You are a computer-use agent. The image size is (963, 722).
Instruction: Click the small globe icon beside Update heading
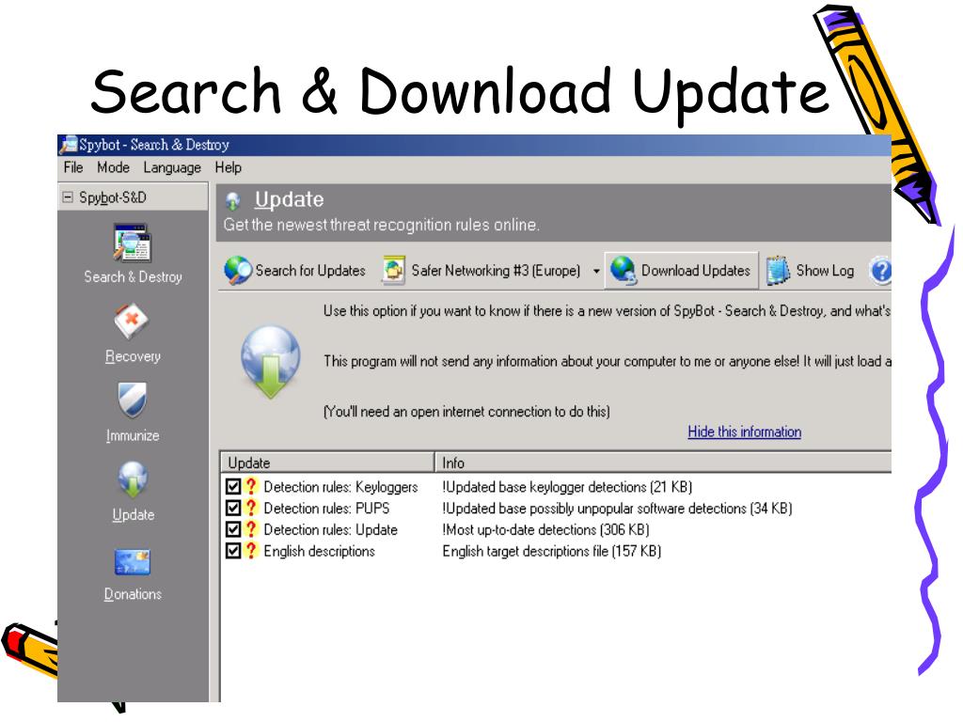click(233, 201)
